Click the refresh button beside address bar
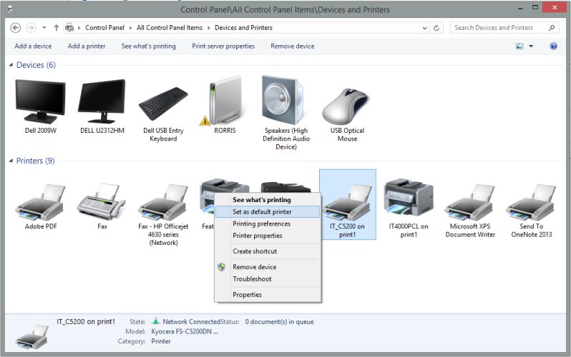This screenshot has height=357, width=571. click(437, 28)
